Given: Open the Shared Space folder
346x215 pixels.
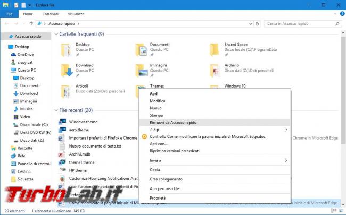Looking at the screenshot, I should (243, 50).
